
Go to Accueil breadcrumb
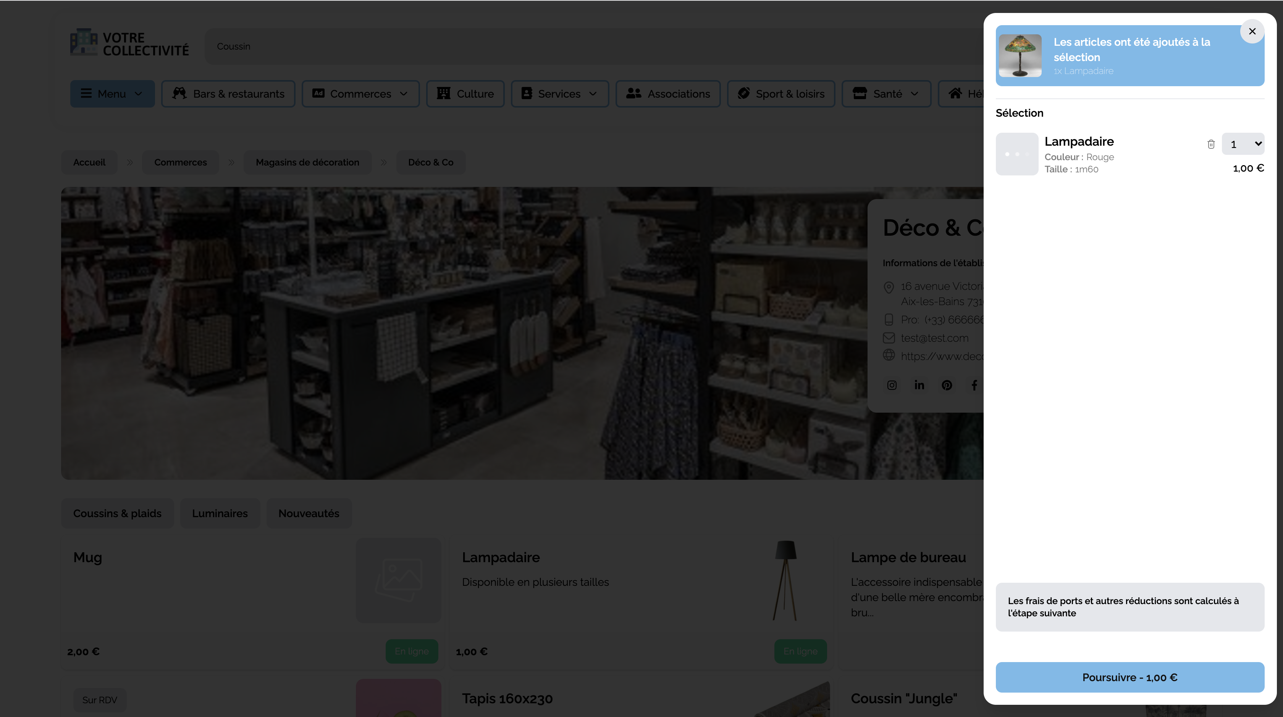pyautogui.click(x=89, y=162)
